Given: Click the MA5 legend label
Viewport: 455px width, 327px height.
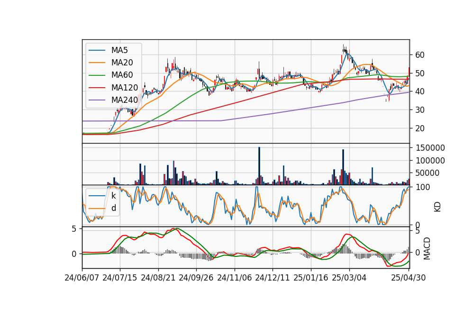Looking at the screenshot, I should pos(119,50).
